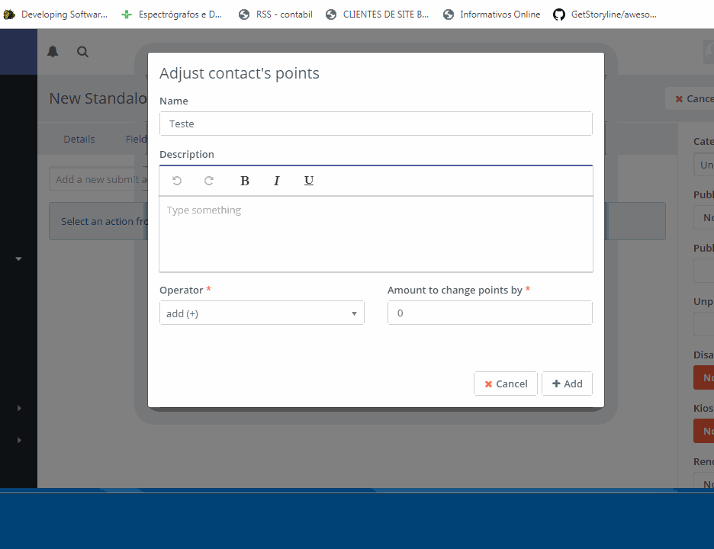
Task: Toggle bold formatting in Description
Action: coord(245,181)
